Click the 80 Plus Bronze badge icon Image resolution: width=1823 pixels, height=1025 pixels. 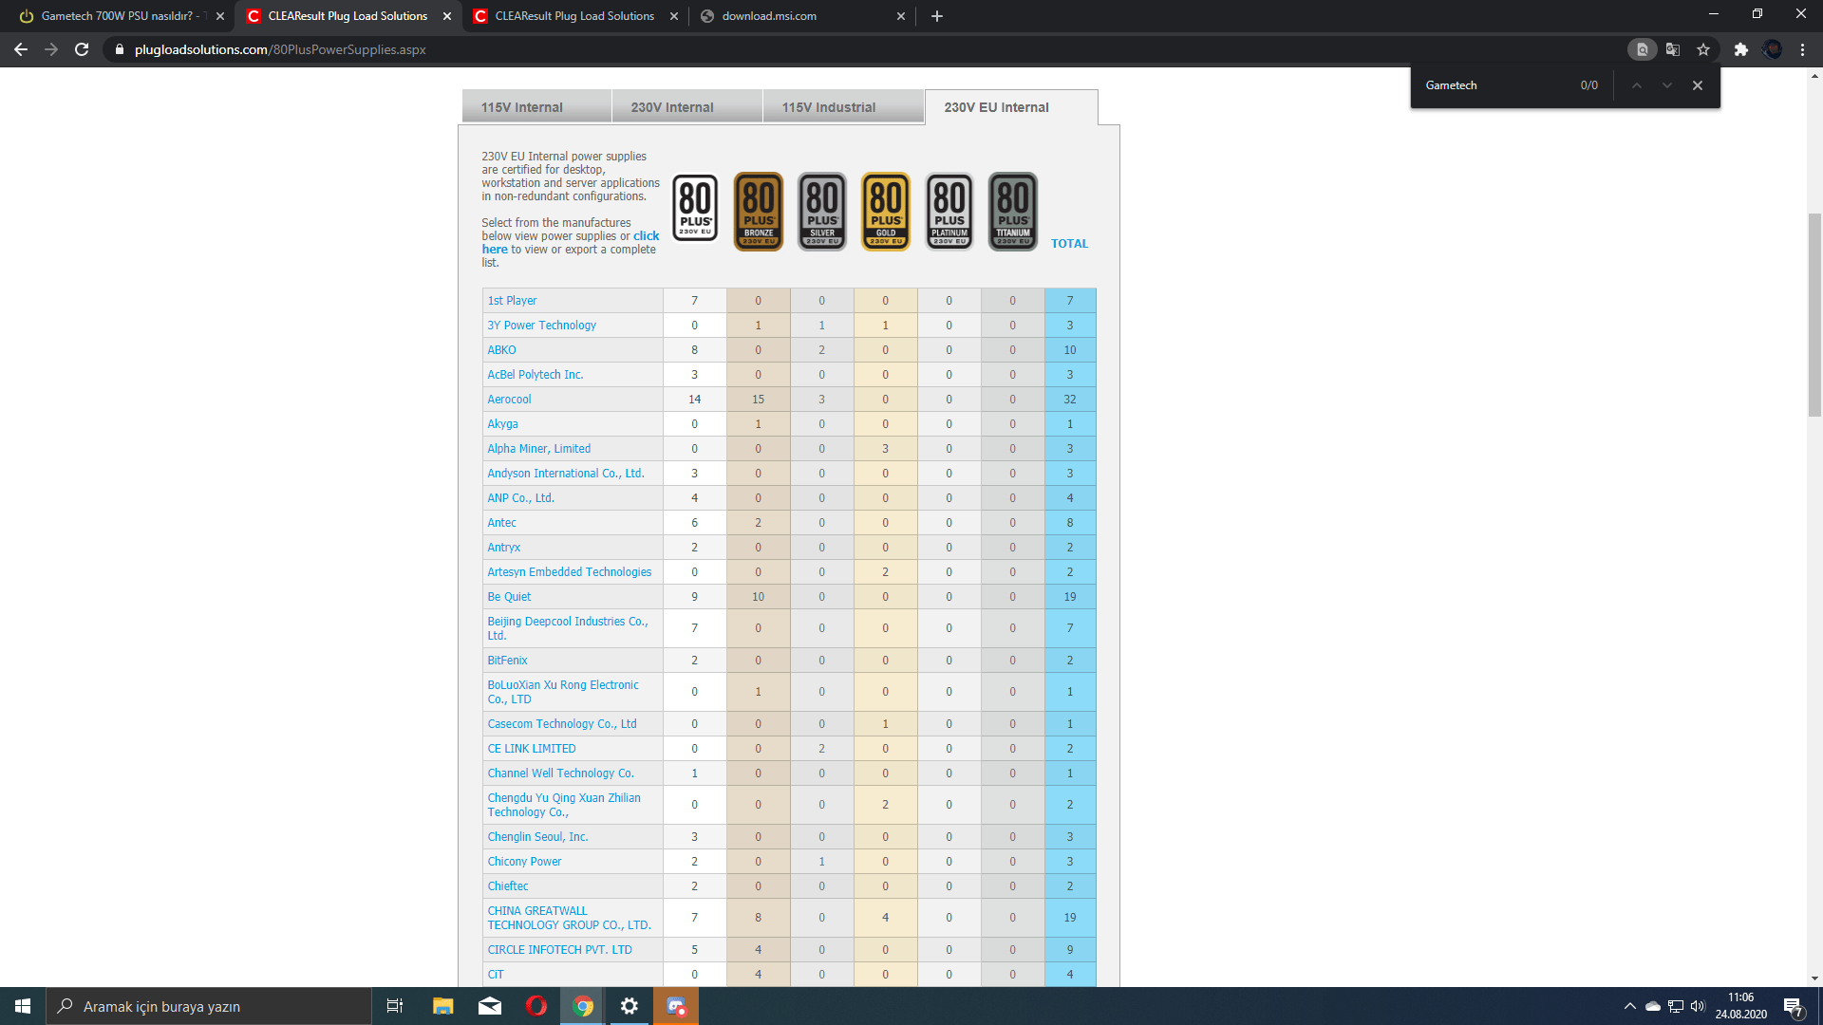(x=758, y=211)
